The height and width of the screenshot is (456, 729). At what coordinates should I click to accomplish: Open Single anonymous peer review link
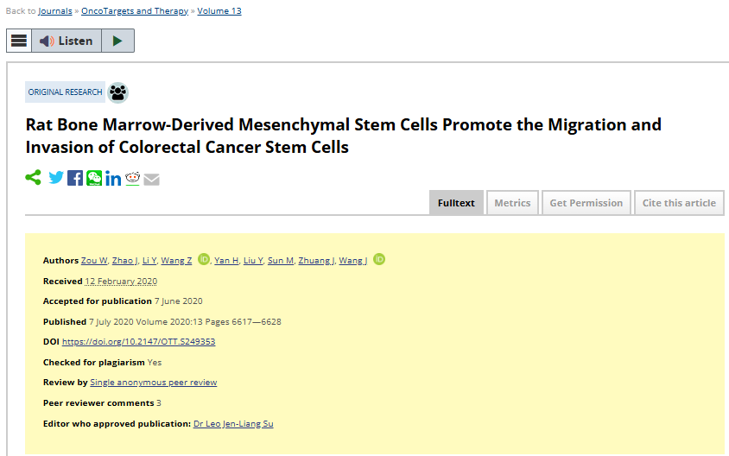pos(154,382)
